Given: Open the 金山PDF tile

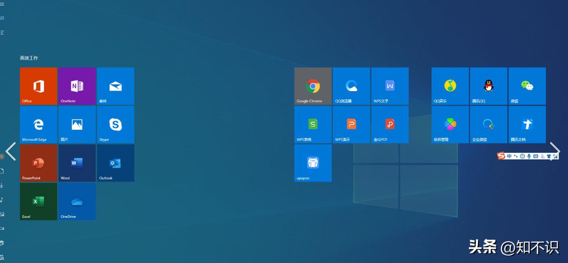Looking at the screenshot, I should click(x=390, y=124).
